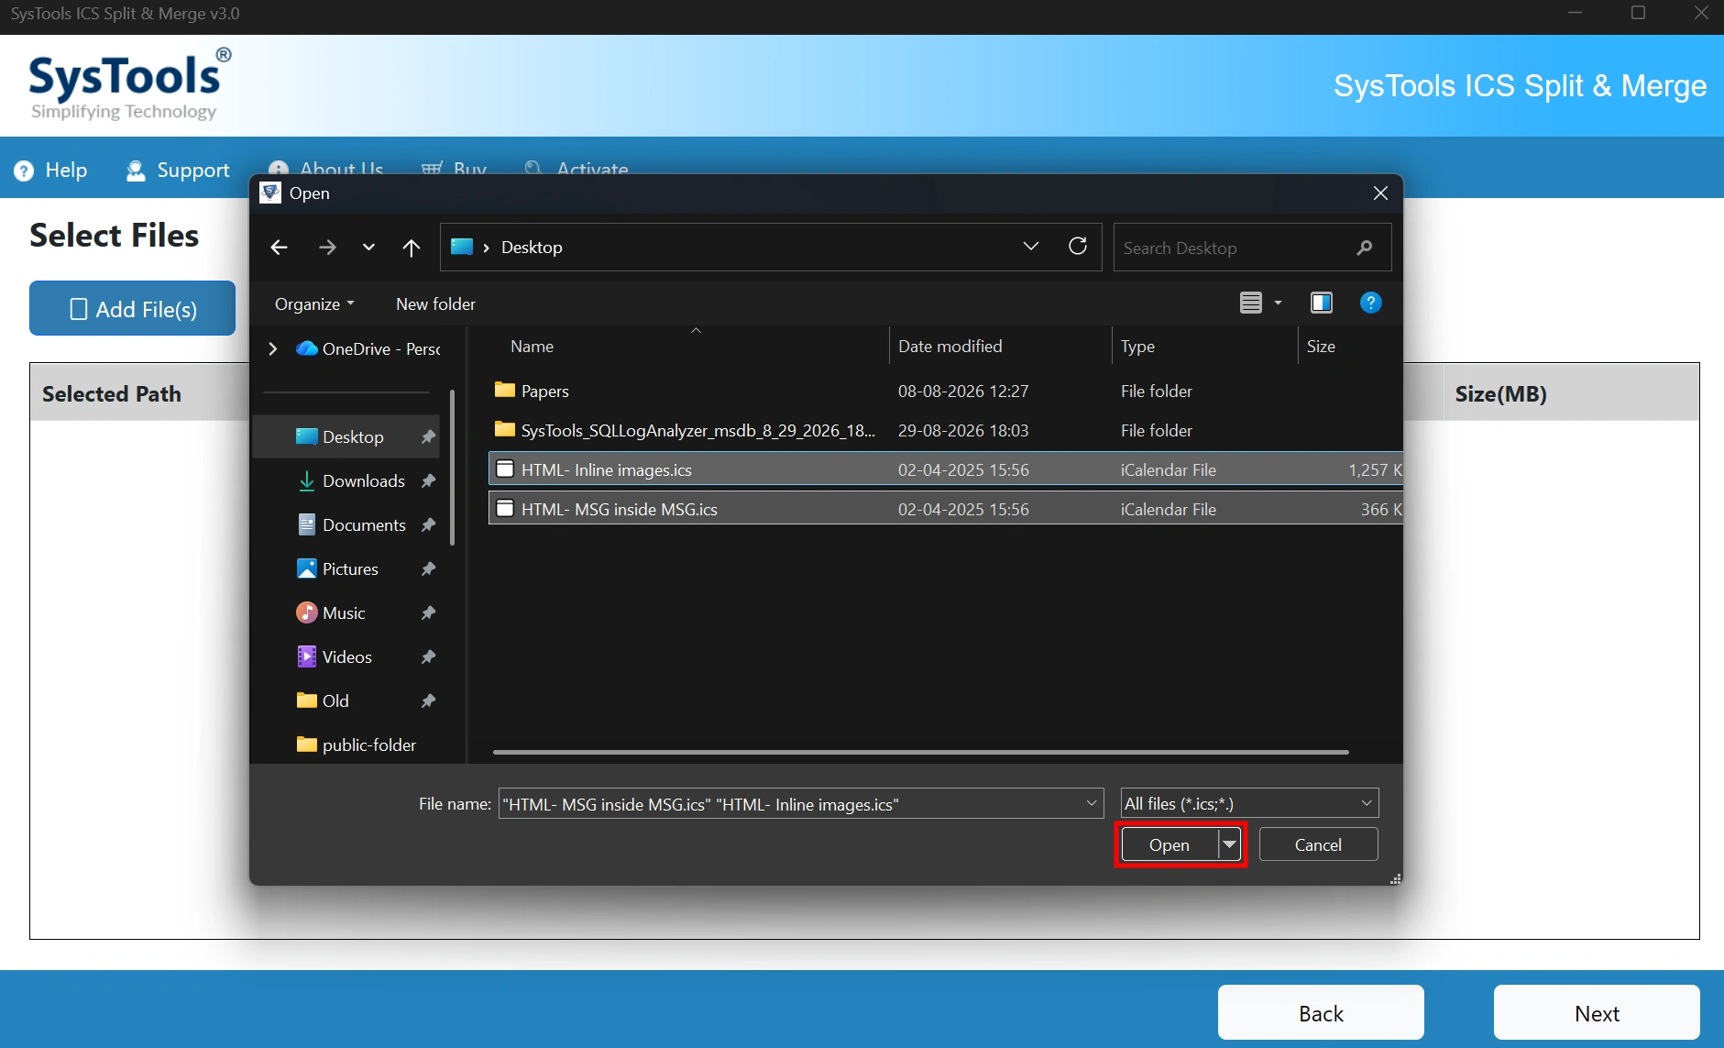The height and width of the screenshot is (1048, 1724).
Task: Go up one folder level
Action: click(x=412, y=248)
